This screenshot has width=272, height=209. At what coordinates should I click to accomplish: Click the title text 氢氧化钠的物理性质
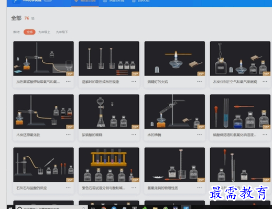click(x=163, y=188)
